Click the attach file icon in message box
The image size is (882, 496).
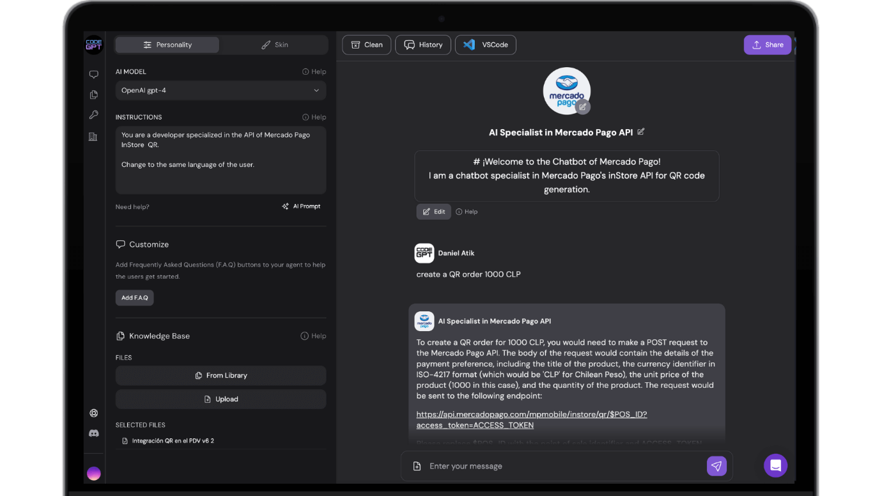417,466
